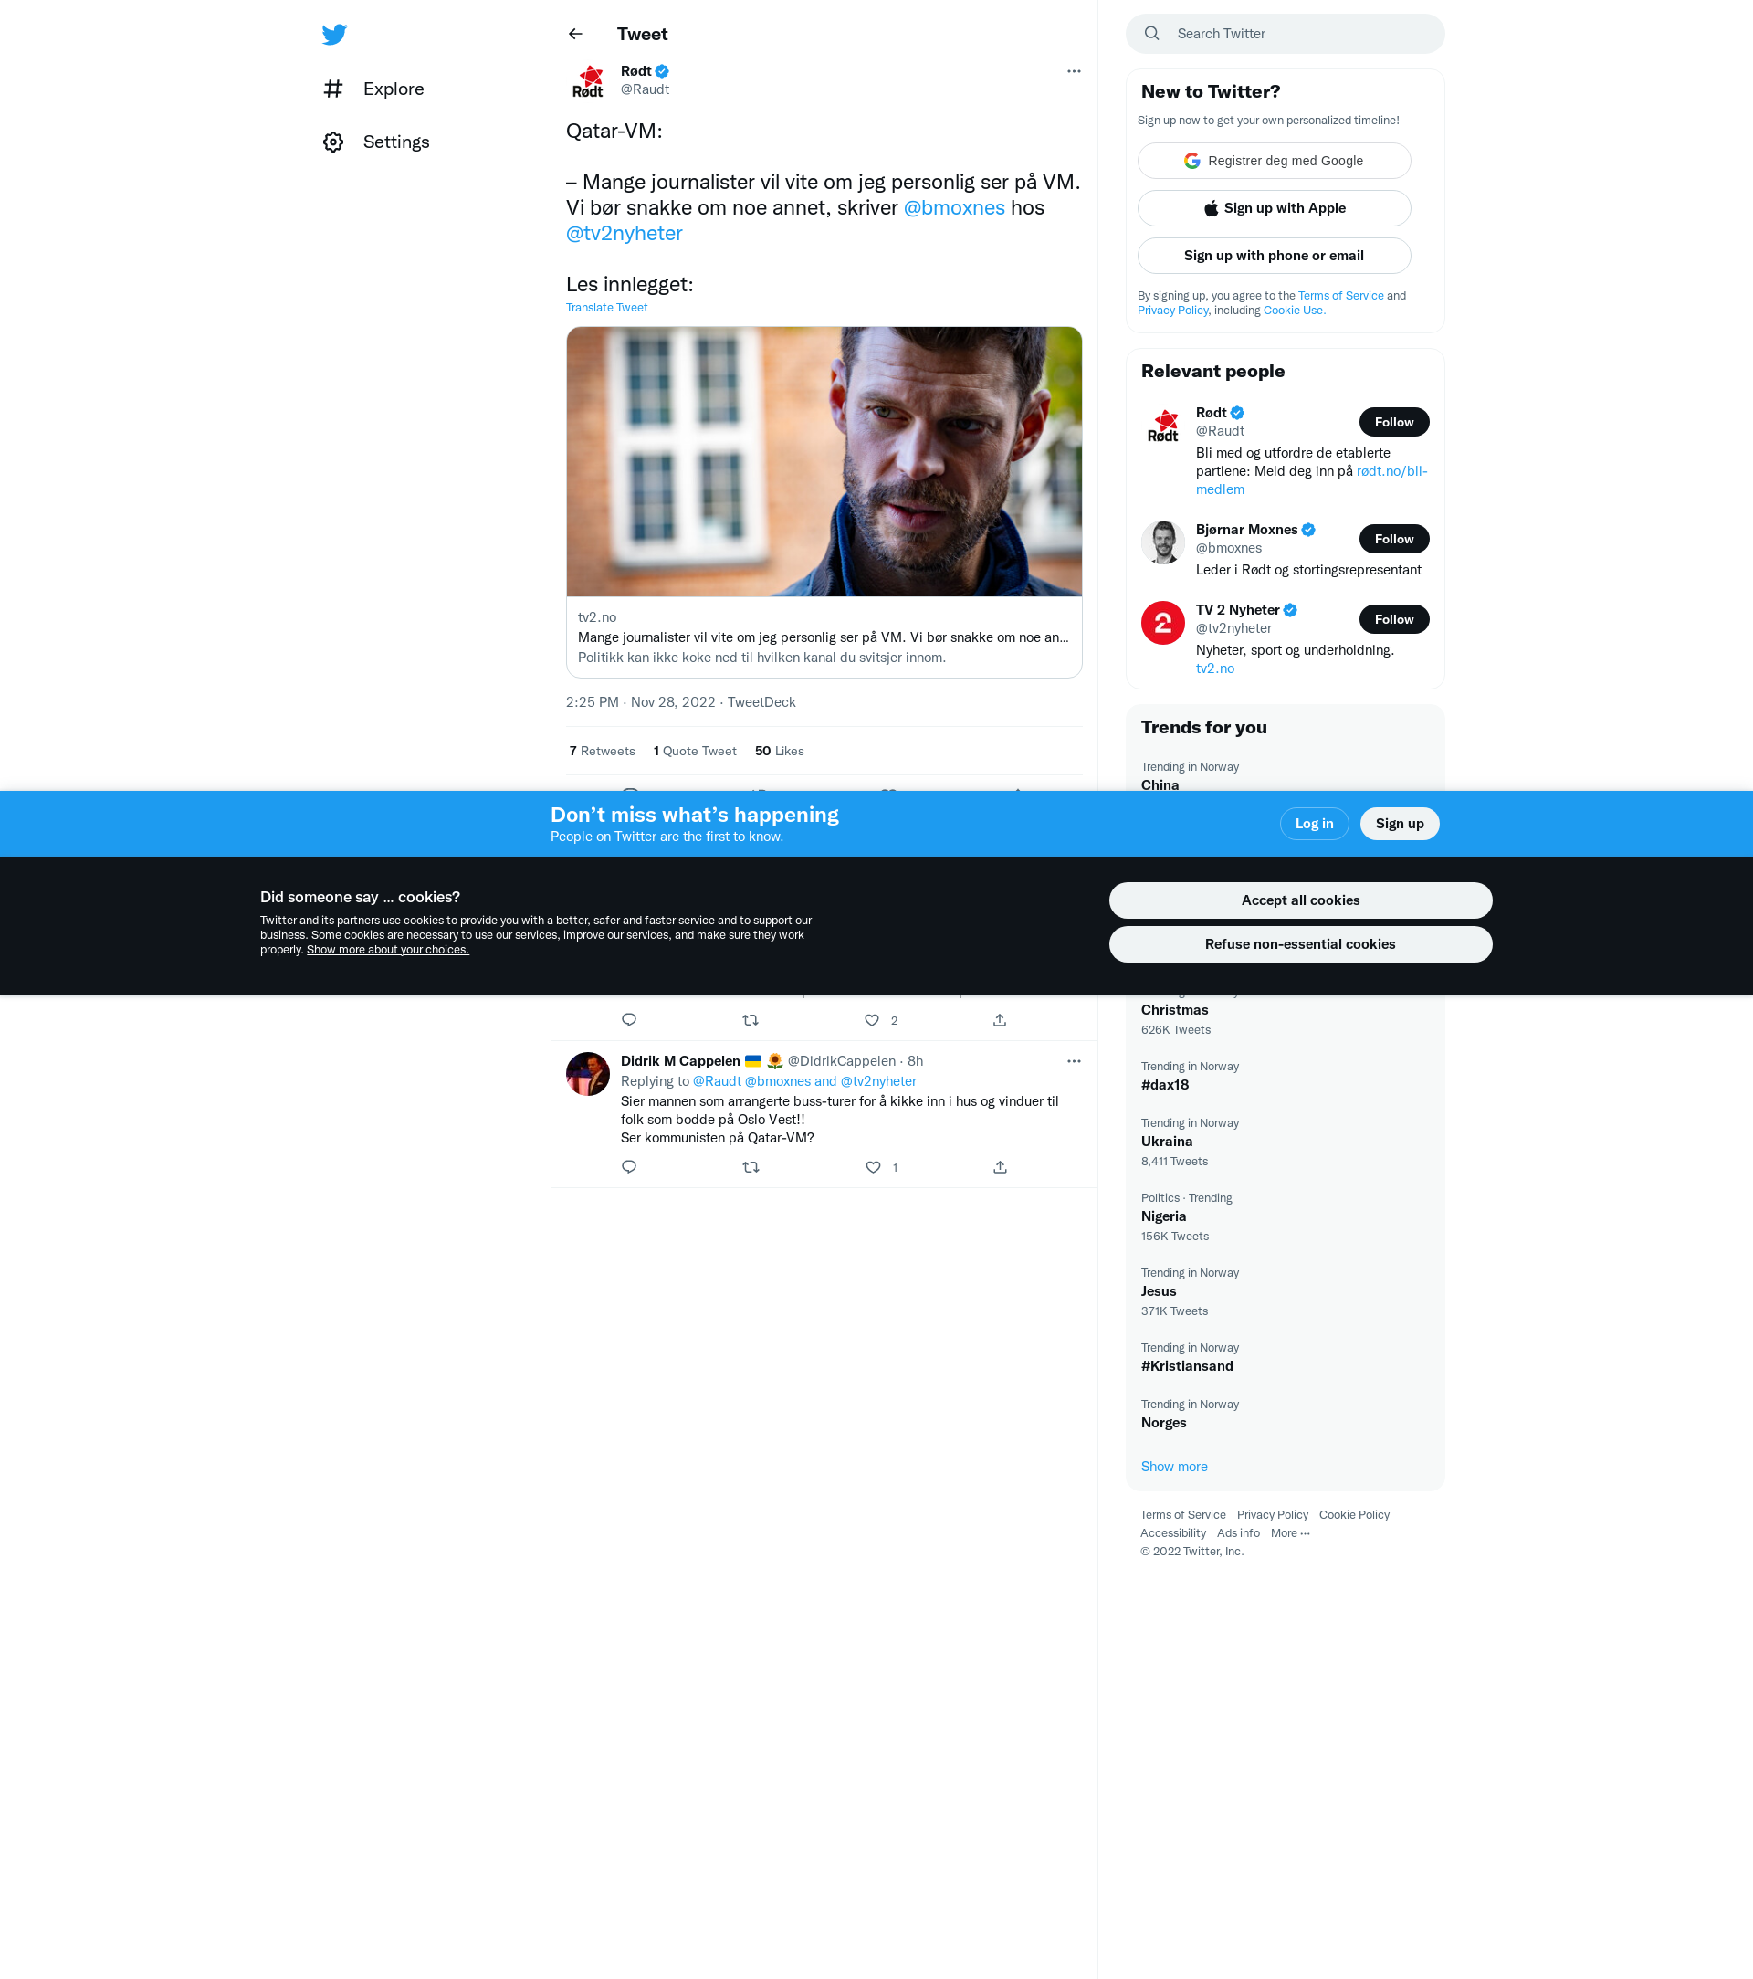Click the Twitter bird logo
The width and height of the screenshot is (1753, 1979).
334,34
